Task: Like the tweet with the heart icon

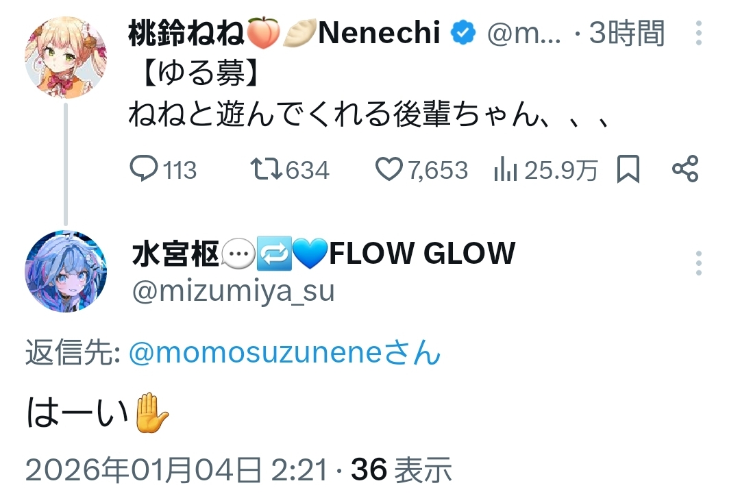Action: [x=389, y=169]
